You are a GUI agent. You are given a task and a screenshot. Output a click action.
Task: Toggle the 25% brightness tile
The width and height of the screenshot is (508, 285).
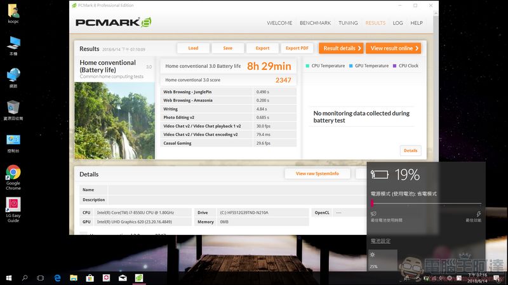tap(383, 260)
